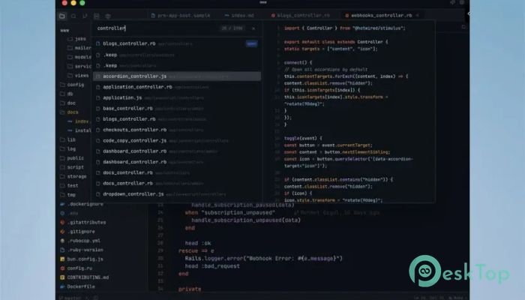
Task: Open application_controller.rb from finder results
Action: pyautogui.click(x=177, y=87)
